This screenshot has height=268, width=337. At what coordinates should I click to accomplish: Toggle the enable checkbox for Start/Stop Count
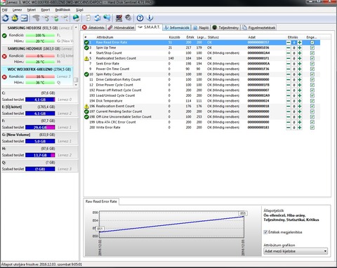click(312, 53)
